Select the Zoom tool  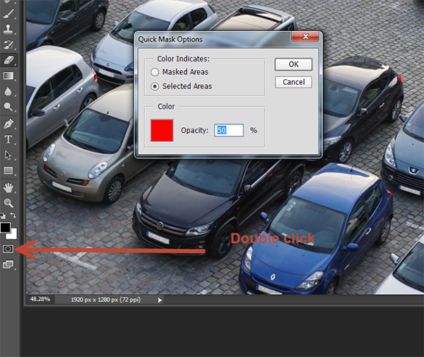pyautogui.click(x=9, y=203)
